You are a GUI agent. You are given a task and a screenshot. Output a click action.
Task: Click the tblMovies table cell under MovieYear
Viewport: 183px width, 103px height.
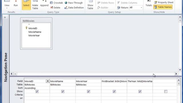click(88, 85)
